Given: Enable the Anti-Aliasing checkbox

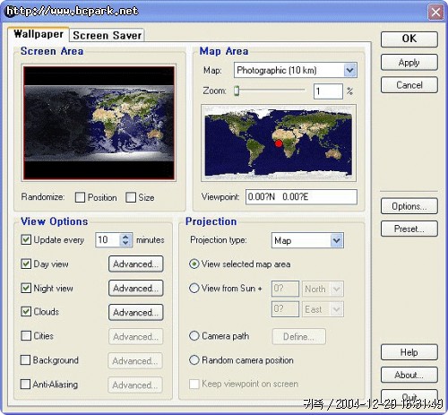Looking at the screenshot, I should pos(25,384).
